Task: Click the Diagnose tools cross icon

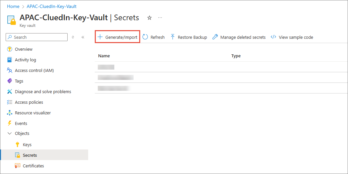Action: (9, 91)
